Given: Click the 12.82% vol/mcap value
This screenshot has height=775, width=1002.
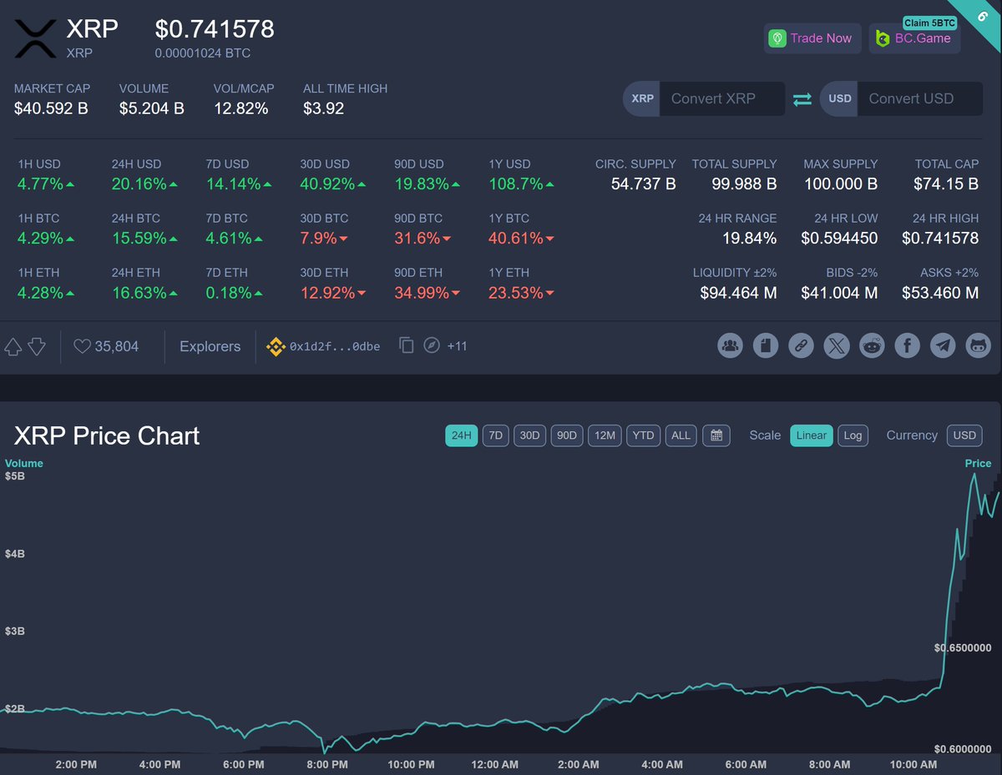Looking at the screenshot, I should [x=241, y=108].
